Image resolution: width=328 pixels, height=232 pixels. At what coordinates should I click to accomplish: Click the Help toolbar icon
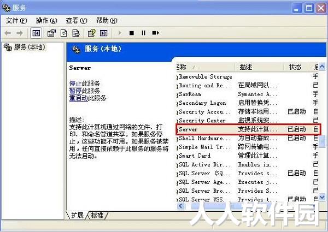click(91, 33)
